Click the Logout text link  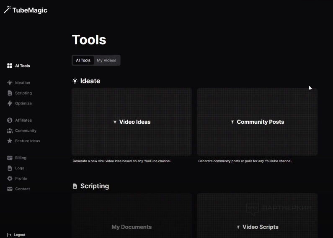(x=20, y=235)
